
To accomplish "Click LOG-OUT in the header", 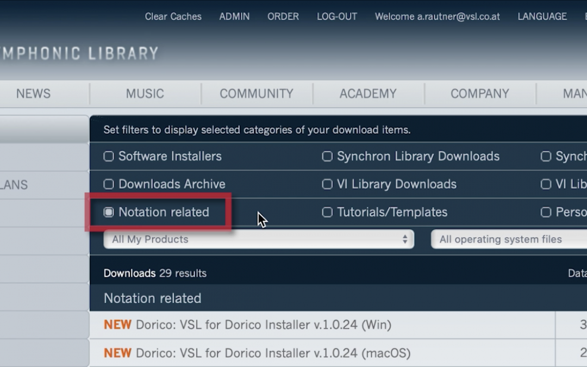I will [x=337, y=16].
